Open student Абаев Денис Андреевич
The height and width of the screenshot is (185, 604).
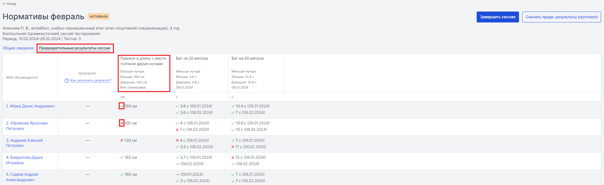pos(30,106)
